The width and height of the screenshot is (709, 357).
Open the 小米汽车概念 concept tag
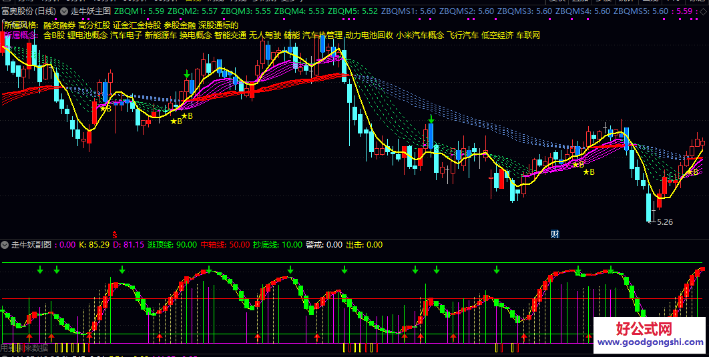(420, 35)
